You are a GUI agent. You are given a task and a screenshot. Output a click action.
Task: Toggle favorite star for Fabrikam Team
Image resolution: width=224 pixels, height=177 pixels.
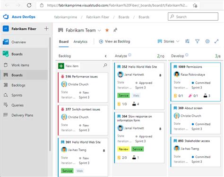[x=107, y=30]
